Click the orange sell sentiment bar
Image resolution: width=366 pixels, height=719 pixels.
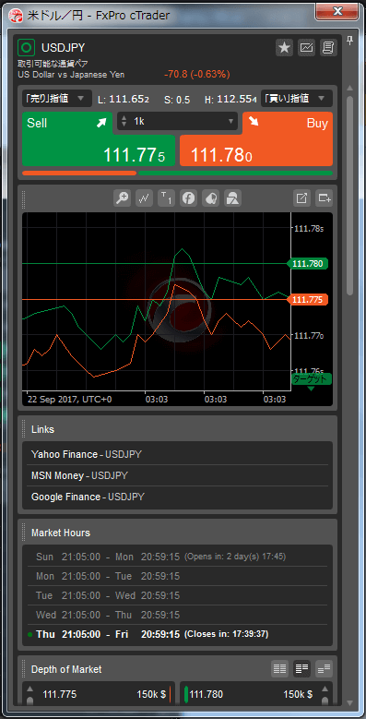pyautogui.click(x=79, y=173)
